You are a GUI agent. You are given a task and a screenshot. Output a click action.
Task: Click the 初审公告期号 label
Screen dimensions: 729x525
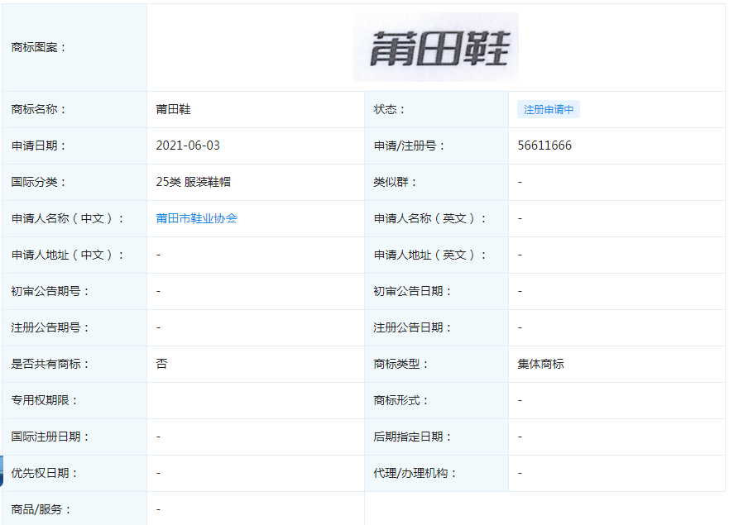point(50,291)
